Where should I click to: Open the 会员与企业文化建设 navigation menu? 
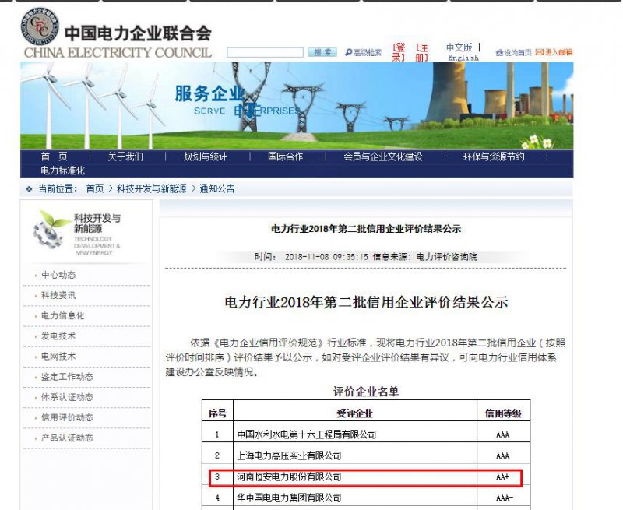(x=383, y=157)
